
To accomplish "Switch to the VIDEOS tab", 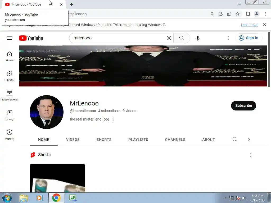I will [73, 140].
